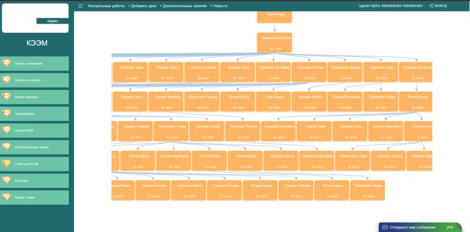Select Захарченко Софья node in fourth row
470x232 pixels.
352,161
